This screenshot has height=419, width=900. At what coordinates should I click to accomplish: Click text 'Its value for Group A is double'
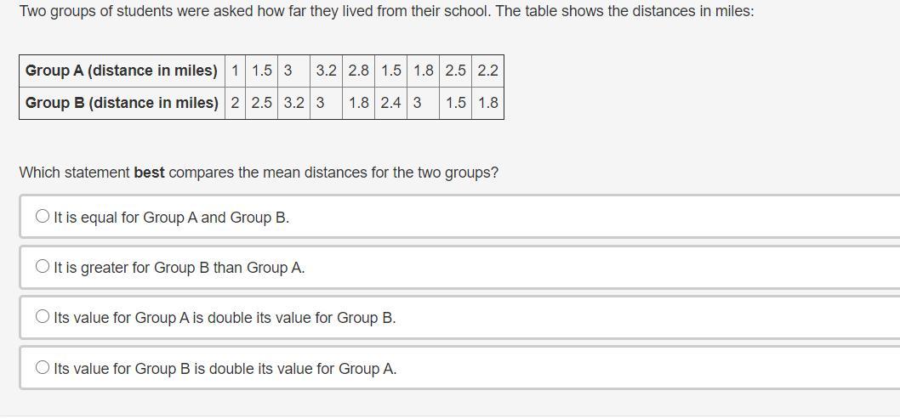click(x=225, y=318)
